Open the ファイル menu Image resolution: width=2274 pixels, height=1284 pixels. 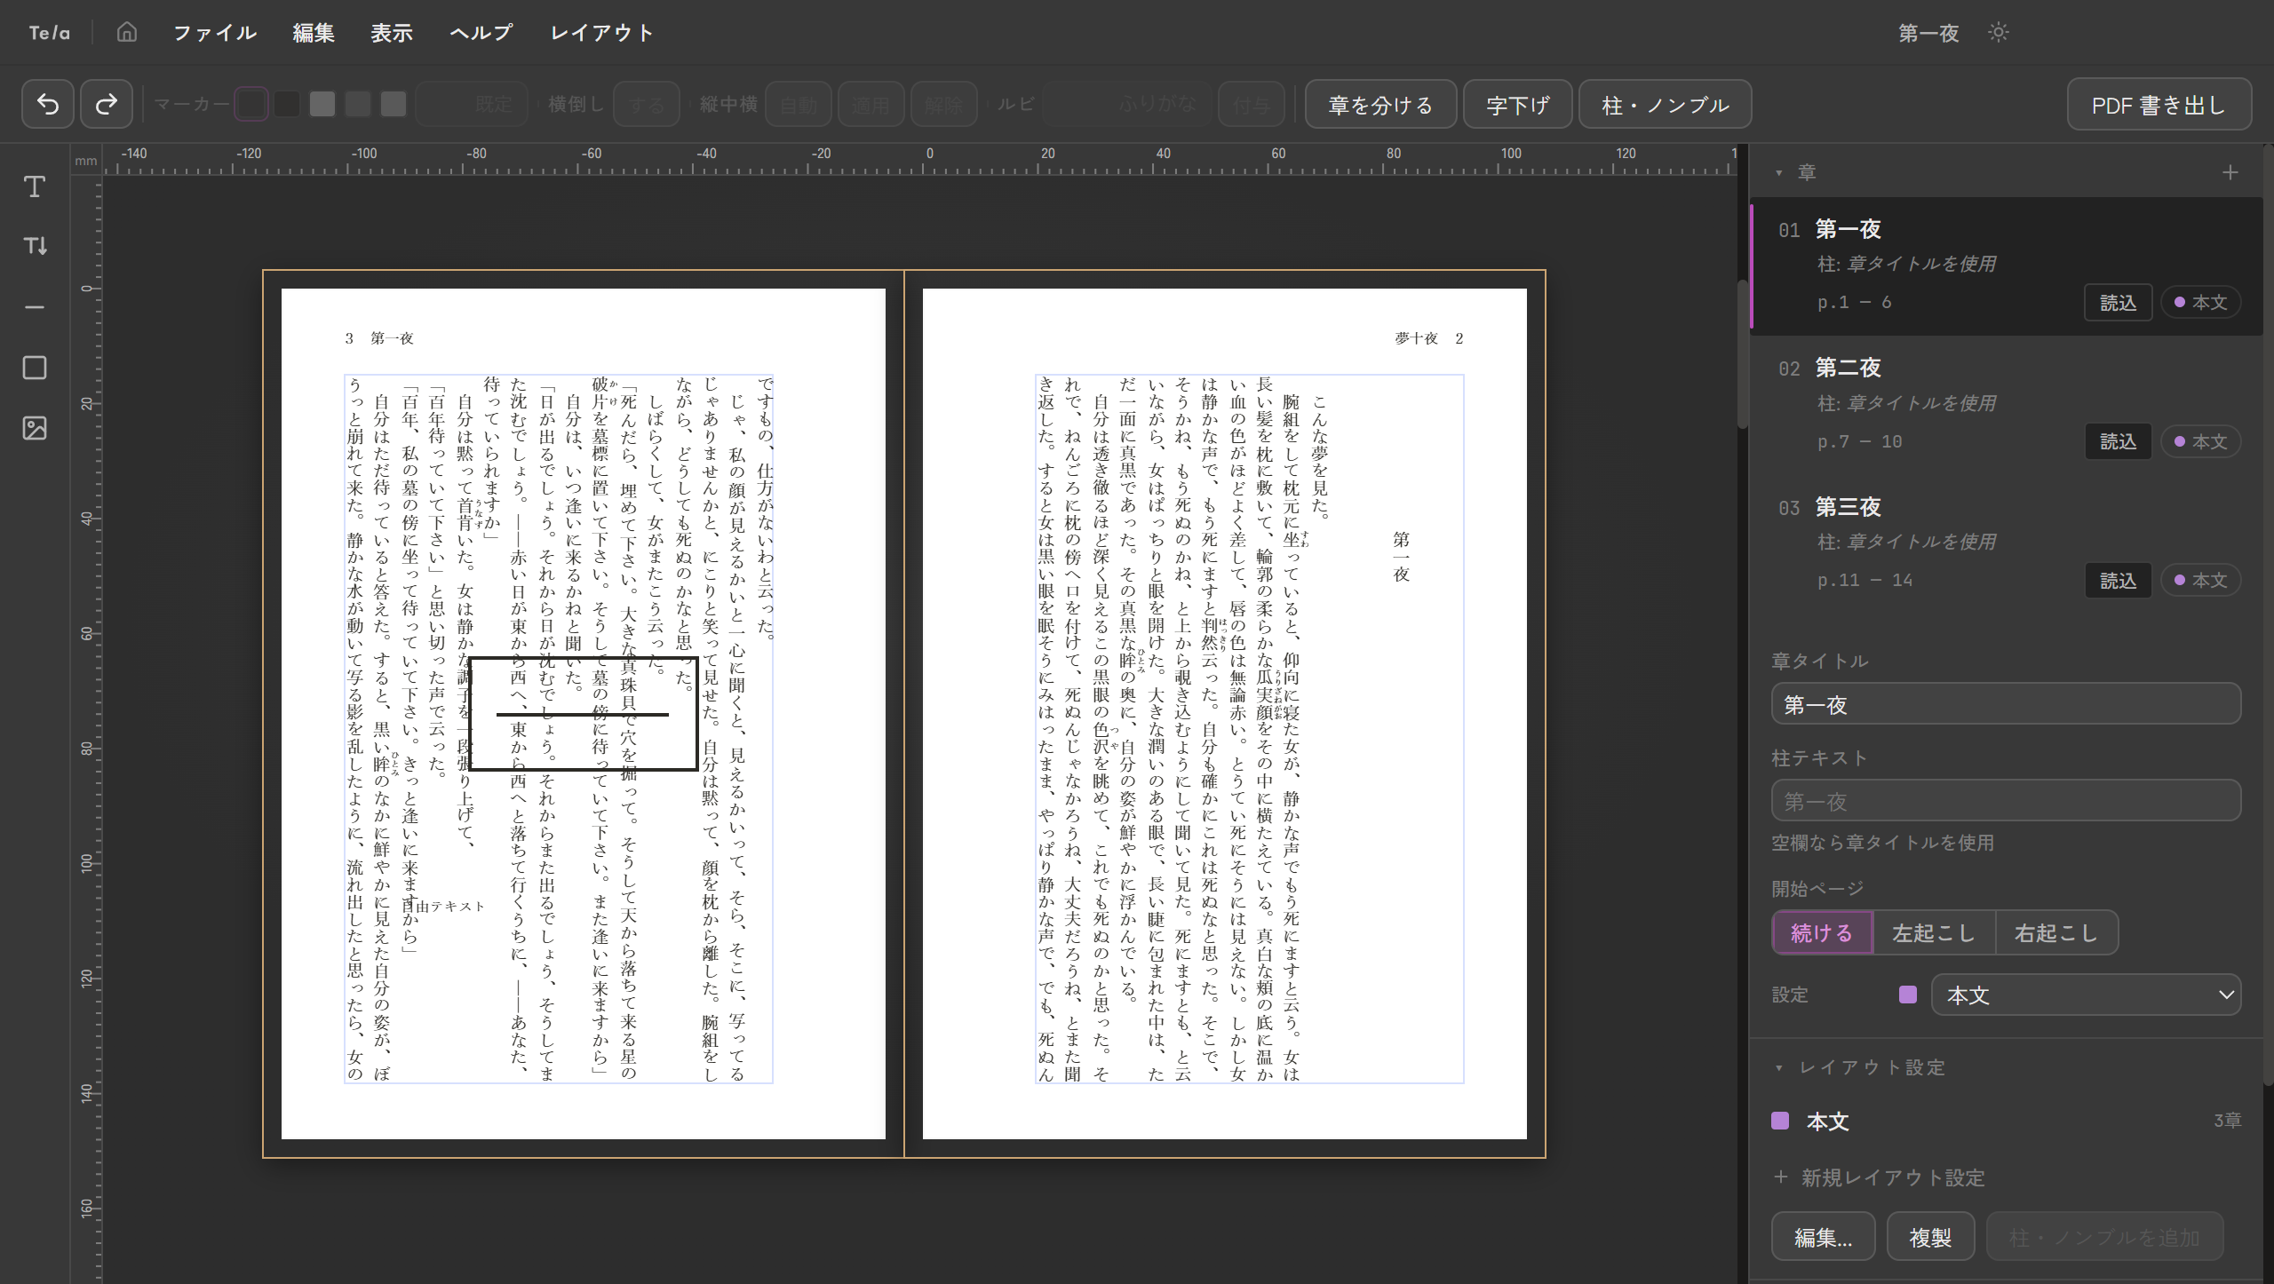[215, 33]
